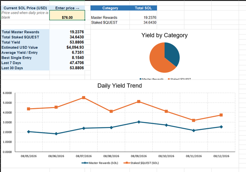
Task: Select the 'Total Master Rewards' label cell
Action: click(25, 32)
